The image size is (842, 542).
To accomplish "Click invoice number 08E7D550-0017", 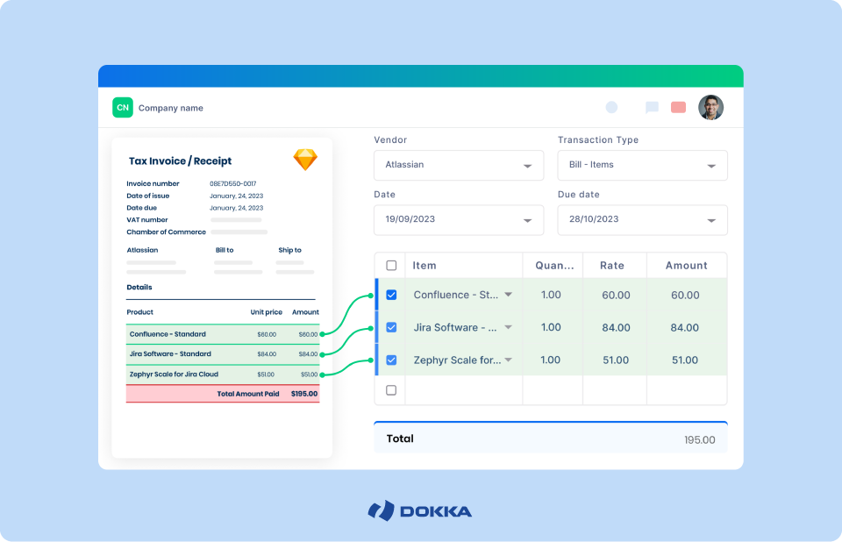I will 233,183.
